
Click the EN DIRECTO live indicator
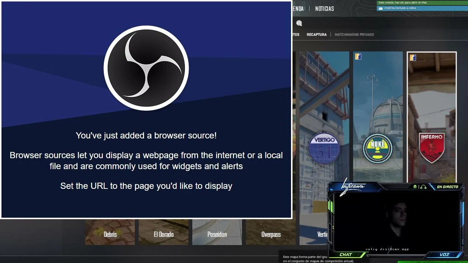point(448,187)
